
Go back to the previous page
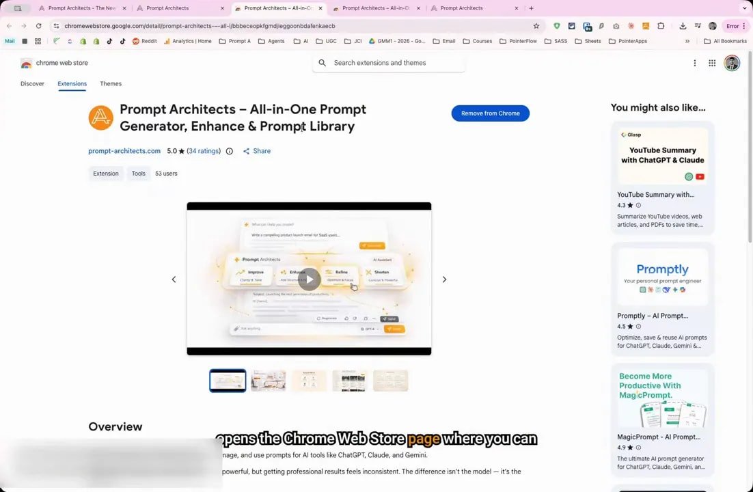9,26
